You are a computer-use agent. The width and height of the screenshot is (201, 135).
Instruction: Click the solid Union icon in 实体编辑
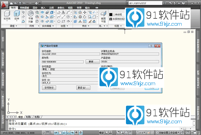click(x=43, y=12)
